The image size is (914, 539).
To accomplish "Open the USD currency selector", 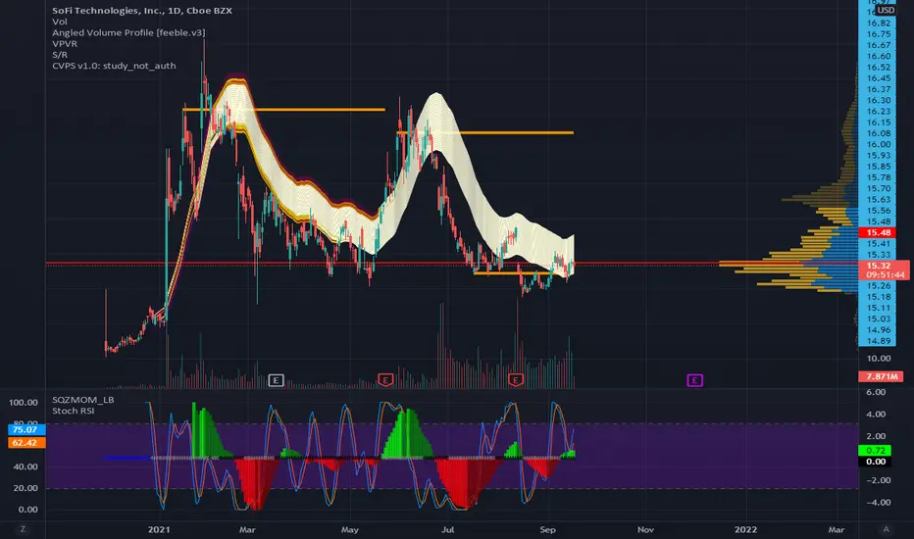I will pyautogui.click(x=886, y=10).
